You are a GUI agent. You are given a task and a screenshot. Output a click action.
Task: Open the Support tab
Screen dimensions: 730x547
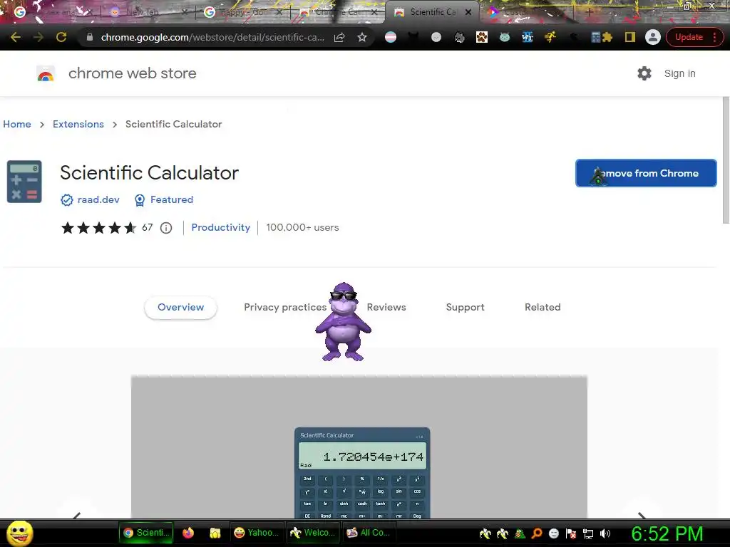(465, 307)
